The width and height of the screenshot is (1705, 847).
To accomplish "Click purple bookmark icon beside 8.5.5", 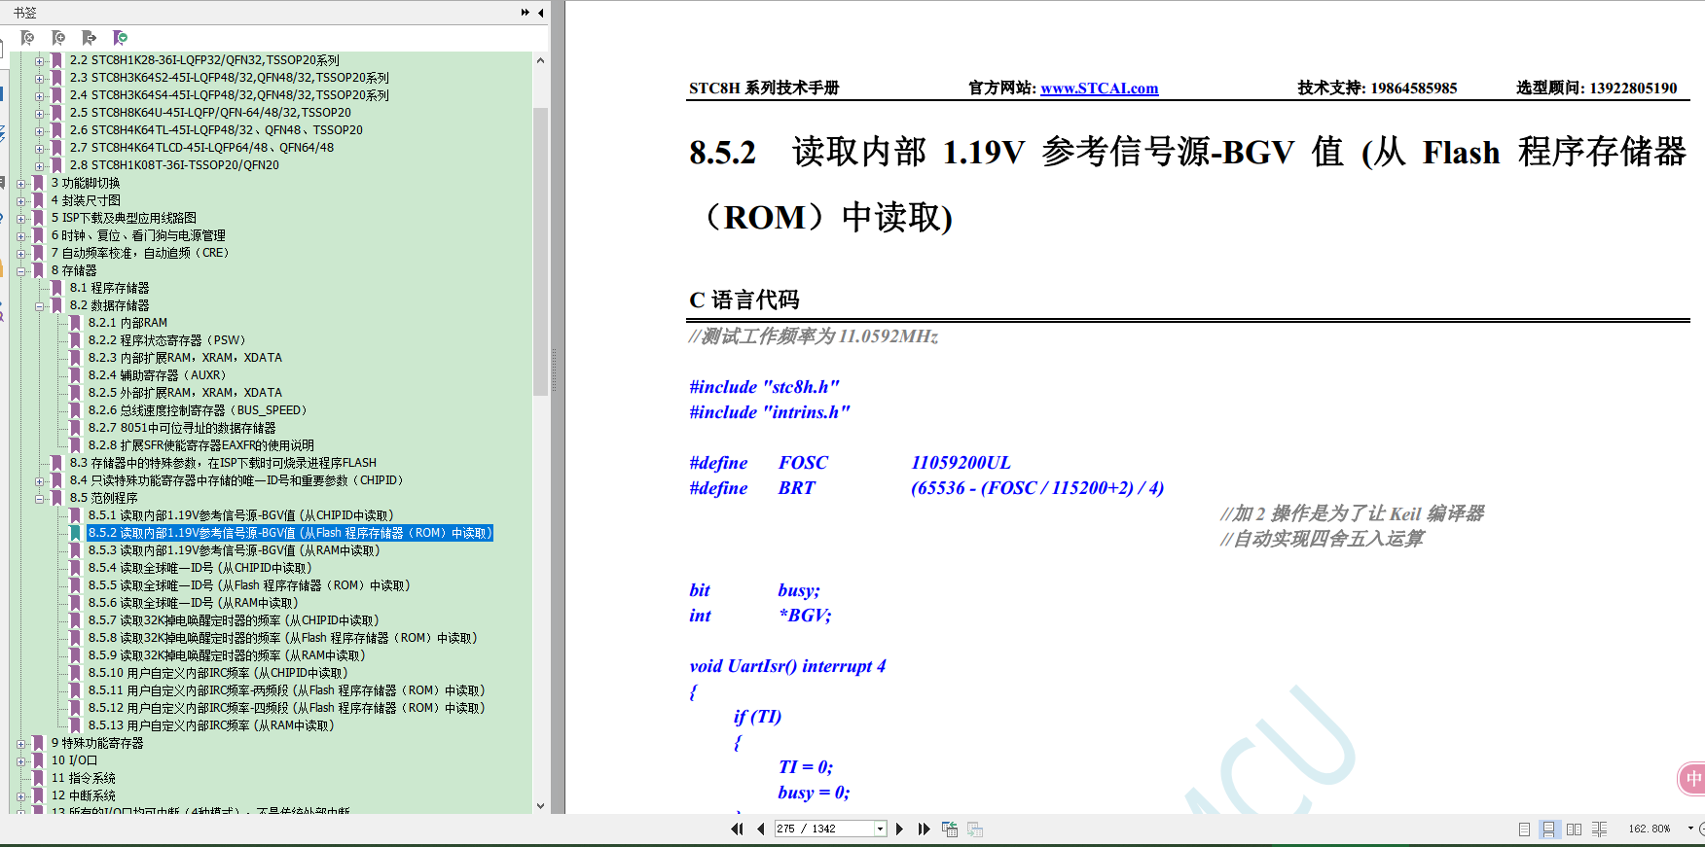I will click(75, 585).
